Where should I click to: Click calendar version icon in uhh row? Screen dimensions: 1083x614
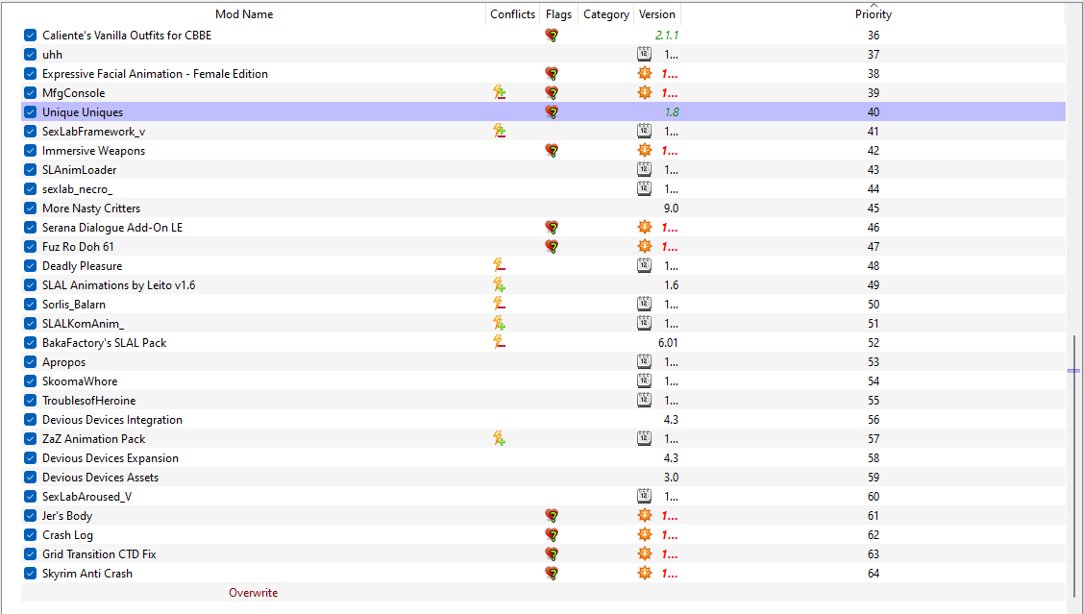[644, 55]
